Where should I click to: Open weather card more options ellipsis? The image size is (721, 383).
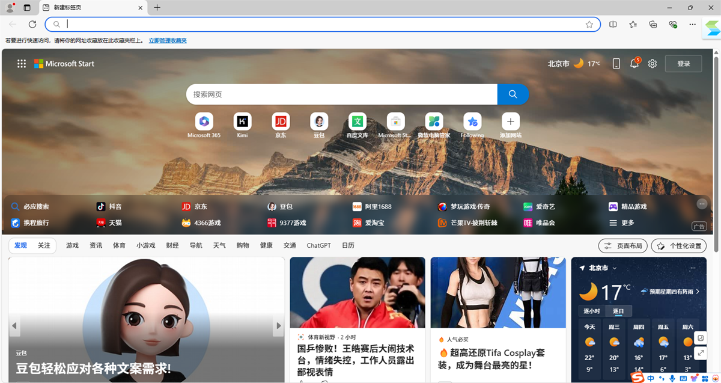693,268
